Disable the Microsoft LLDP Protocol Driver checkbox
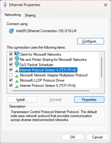The height and width of the screenshot is (143, 111). click(x=11, y=80)
